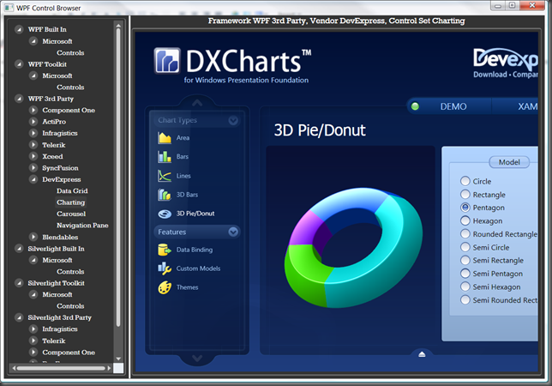Expand the SyncFusion node
Viewport: 552px width, 386px height.
point(33,167)
